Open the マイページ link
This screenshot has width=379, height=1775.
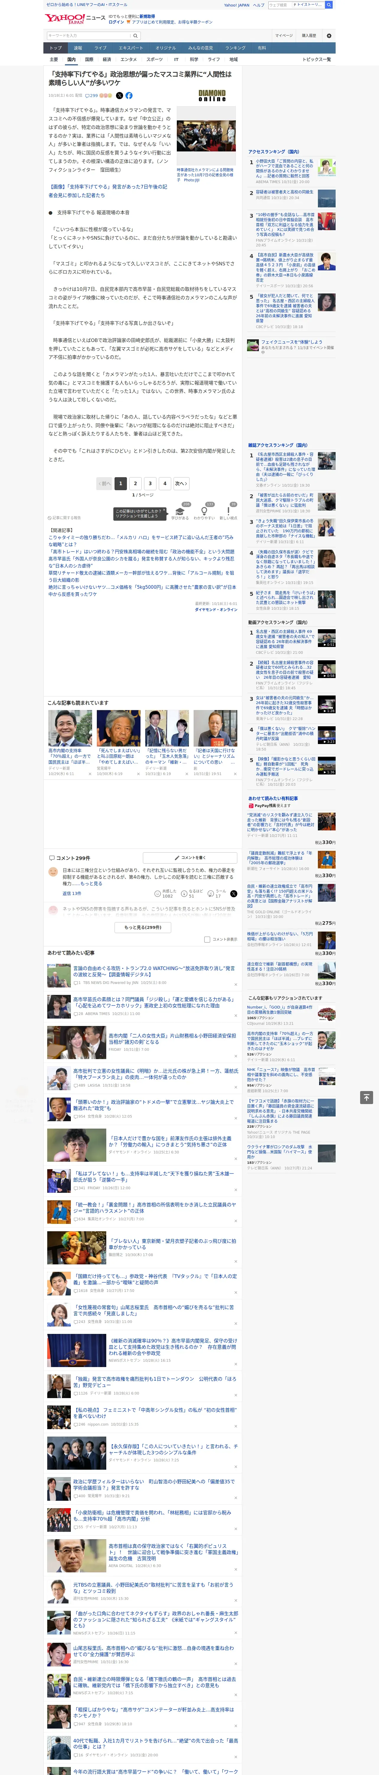(x=283, y=36)
